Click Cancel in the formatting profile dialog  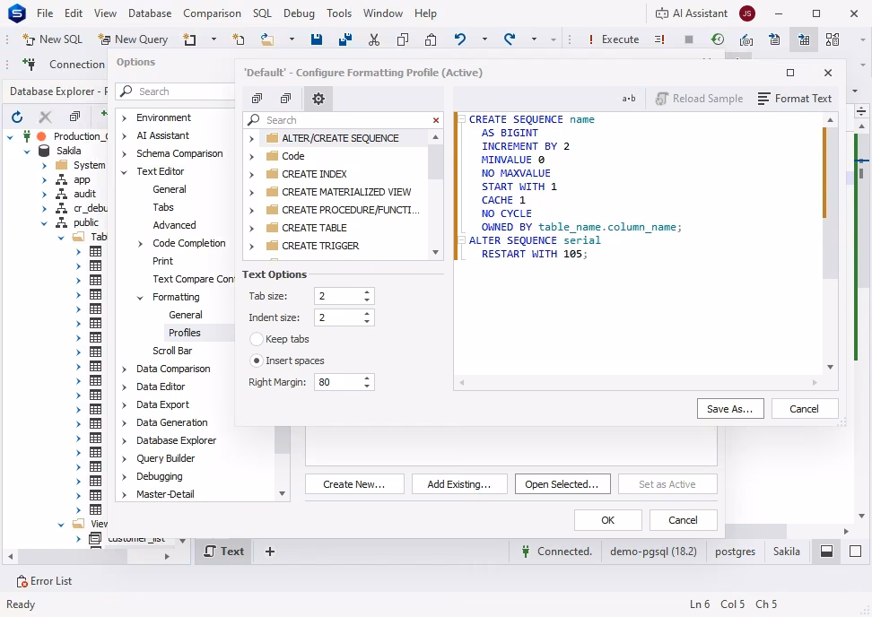point(805,409)
